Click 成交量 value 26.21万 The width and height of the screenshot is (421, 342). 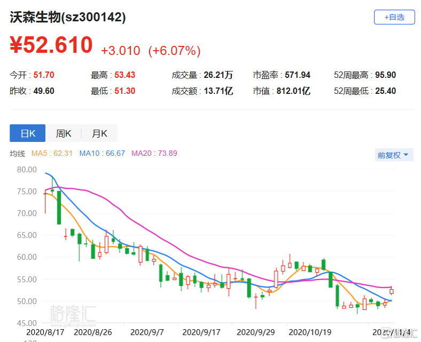[x=219, y=75]
